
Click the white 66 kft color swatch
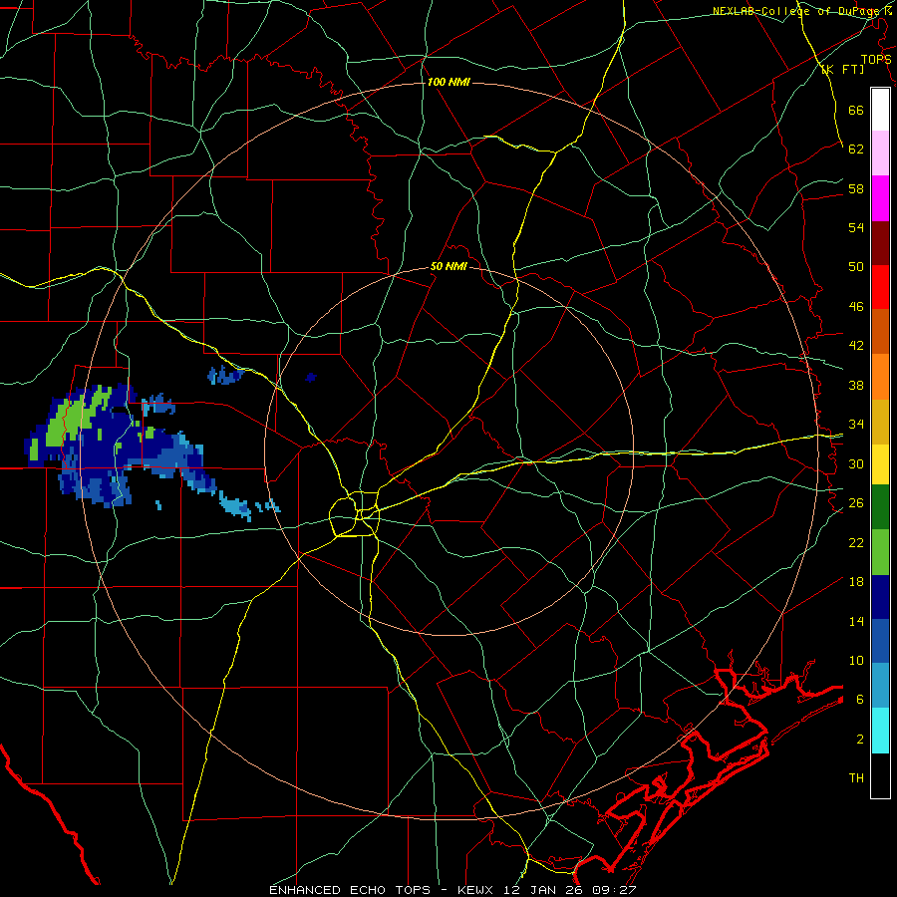click(x=880, y=110)
